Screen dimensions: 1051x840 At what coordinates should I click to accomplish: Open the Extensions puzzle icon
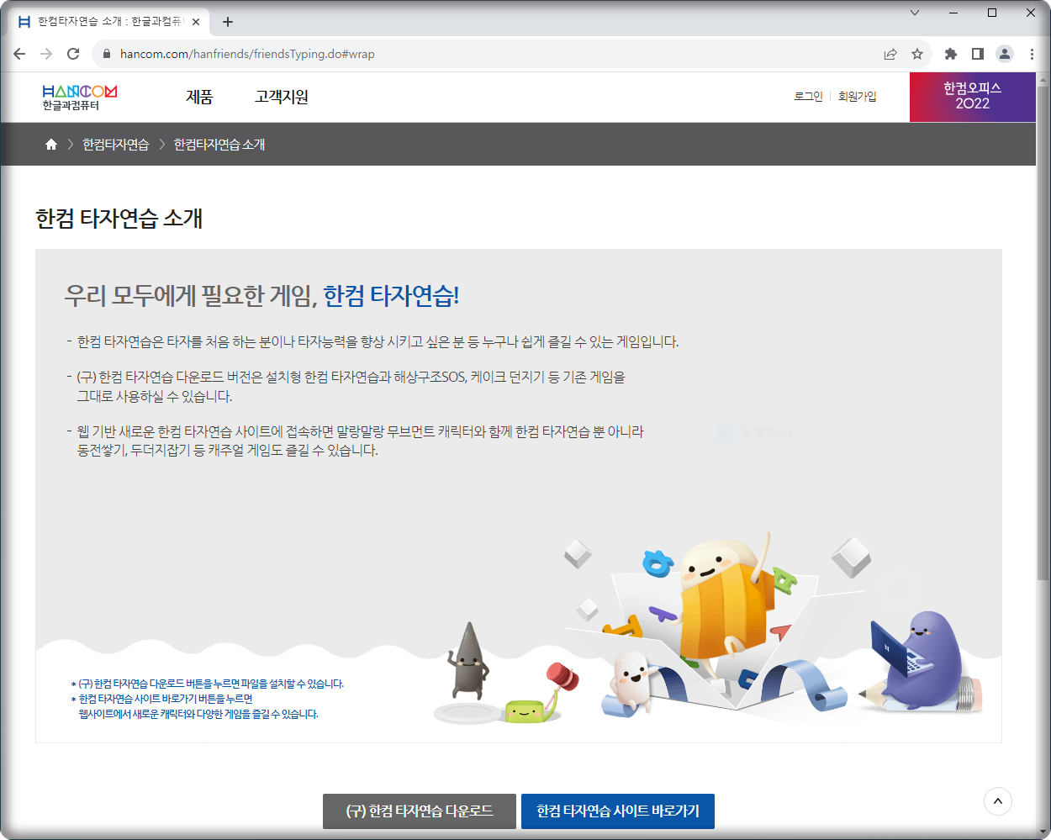[951, 54]
